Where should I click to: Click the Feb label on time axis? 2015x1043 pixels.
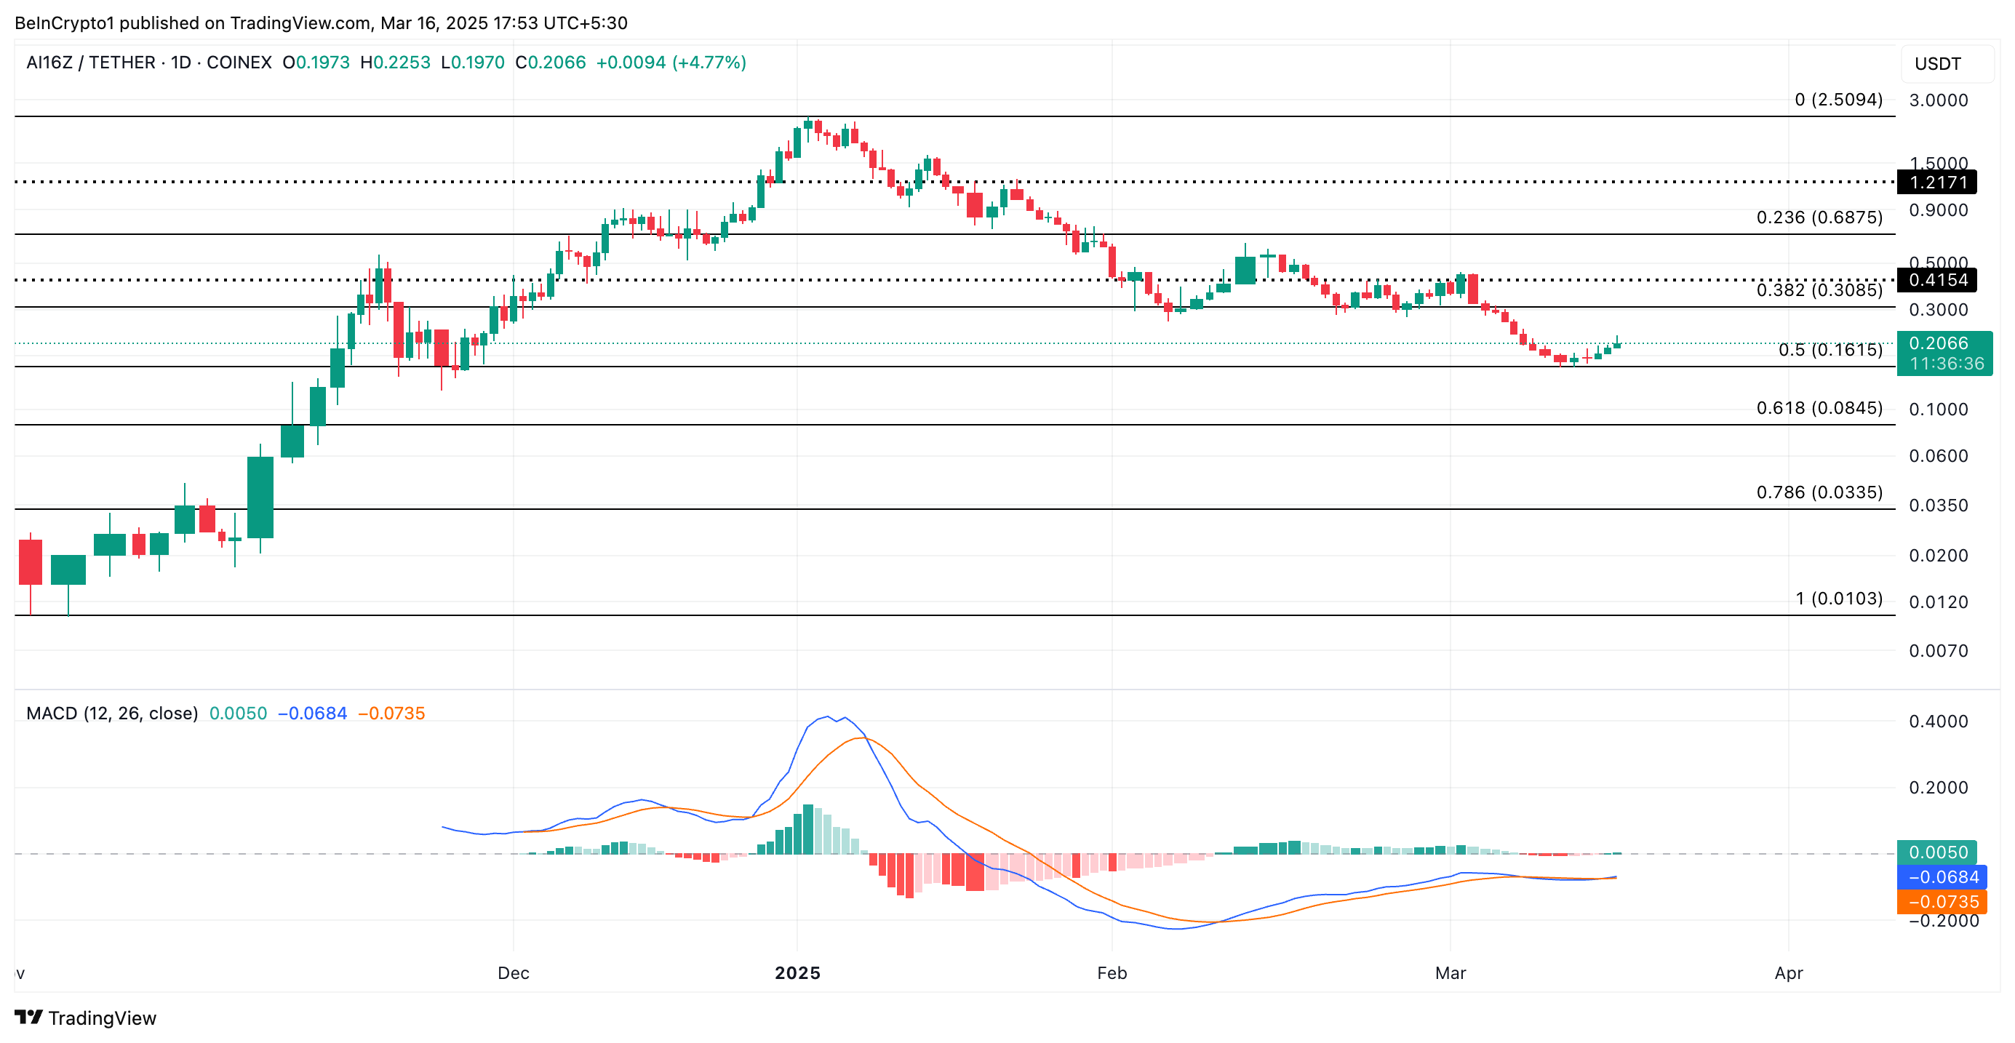coord(1112,973)
